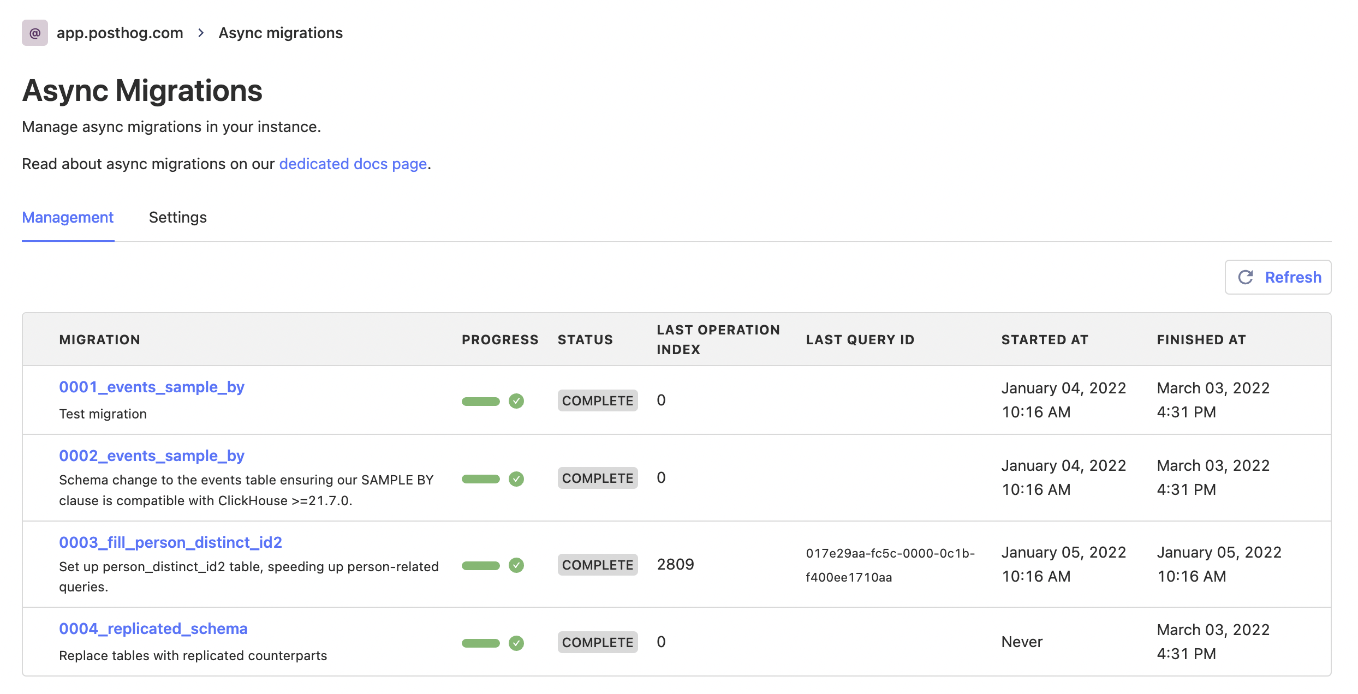Click the success check icon on 0002_events_sample_by row

point(515,478)
